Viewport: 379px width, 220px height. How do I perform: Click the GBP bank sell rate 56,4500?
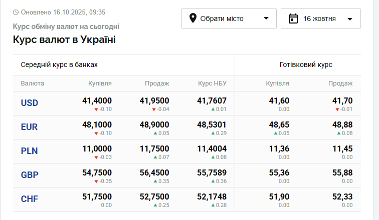pos(154,173)
